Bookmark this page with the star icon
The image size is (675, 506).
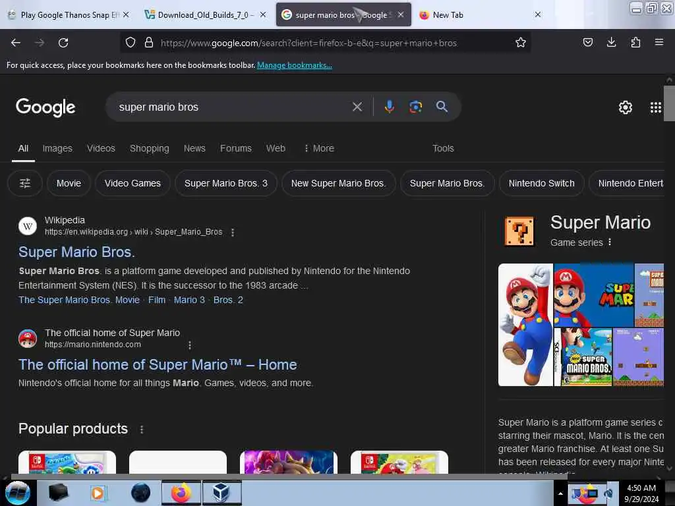(521, 43)
